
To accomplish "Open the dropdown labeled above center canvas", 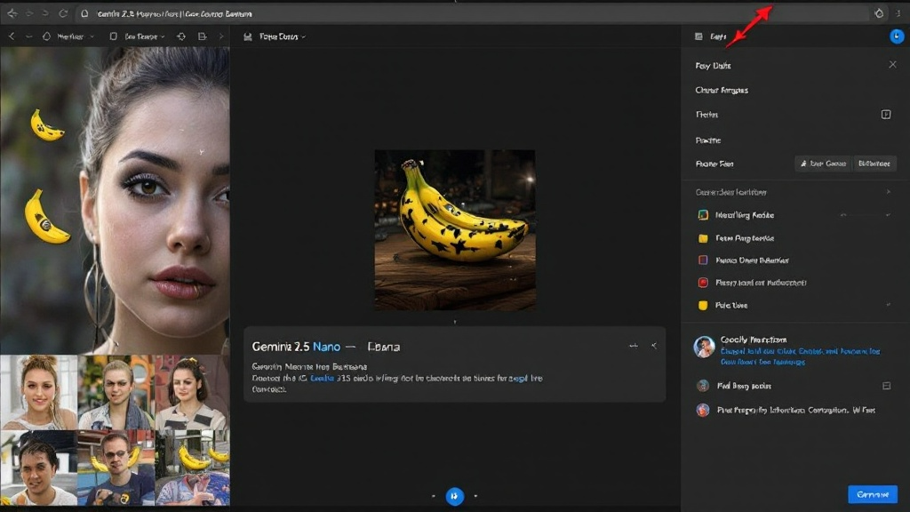I will point(283,36).
